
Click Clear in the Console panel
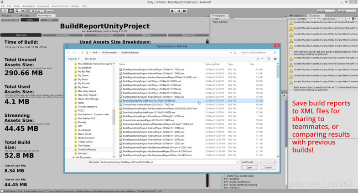click(293, 19)
